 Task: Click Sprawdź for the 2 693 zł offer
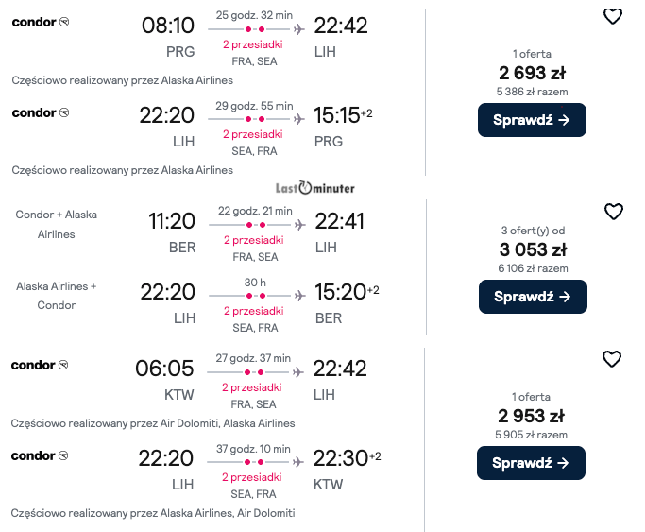[532, 120]
